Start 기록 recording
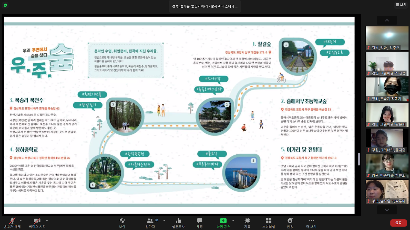410x230 pixels. tap(247, 223)
